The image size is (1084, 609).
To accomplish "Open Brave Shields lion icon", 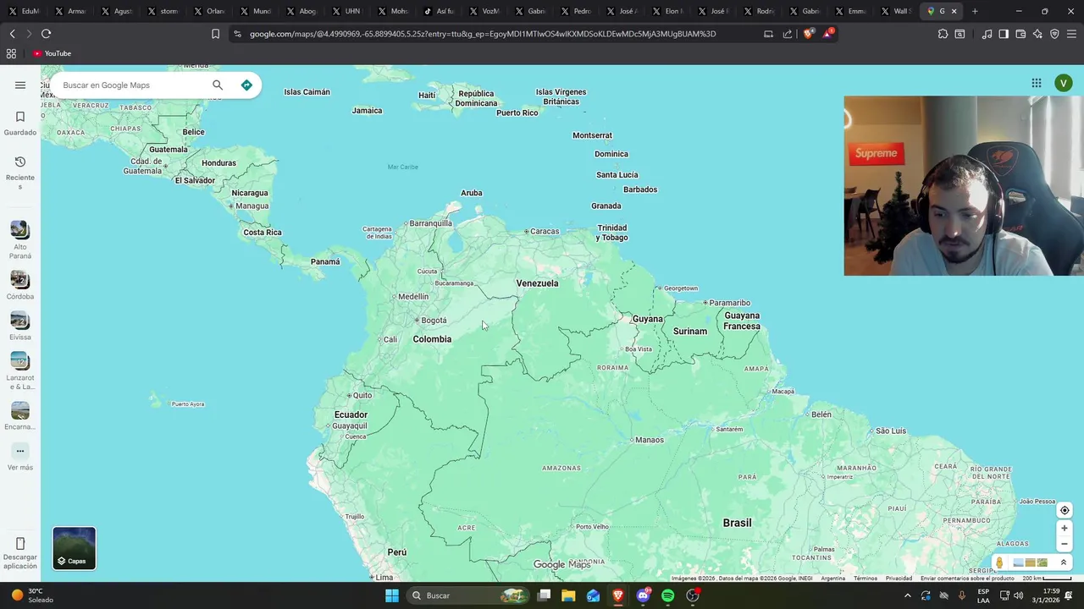I will point(808,34).
